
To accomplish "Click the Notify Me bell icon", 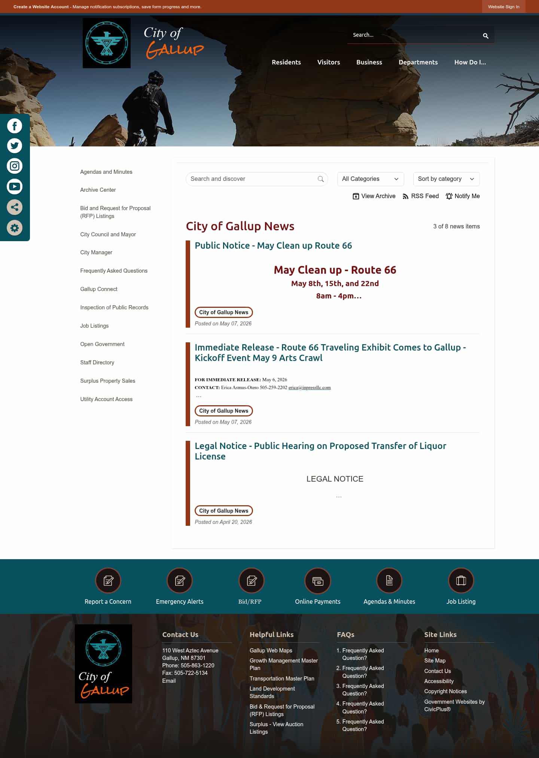I will [x=449, y=196].
